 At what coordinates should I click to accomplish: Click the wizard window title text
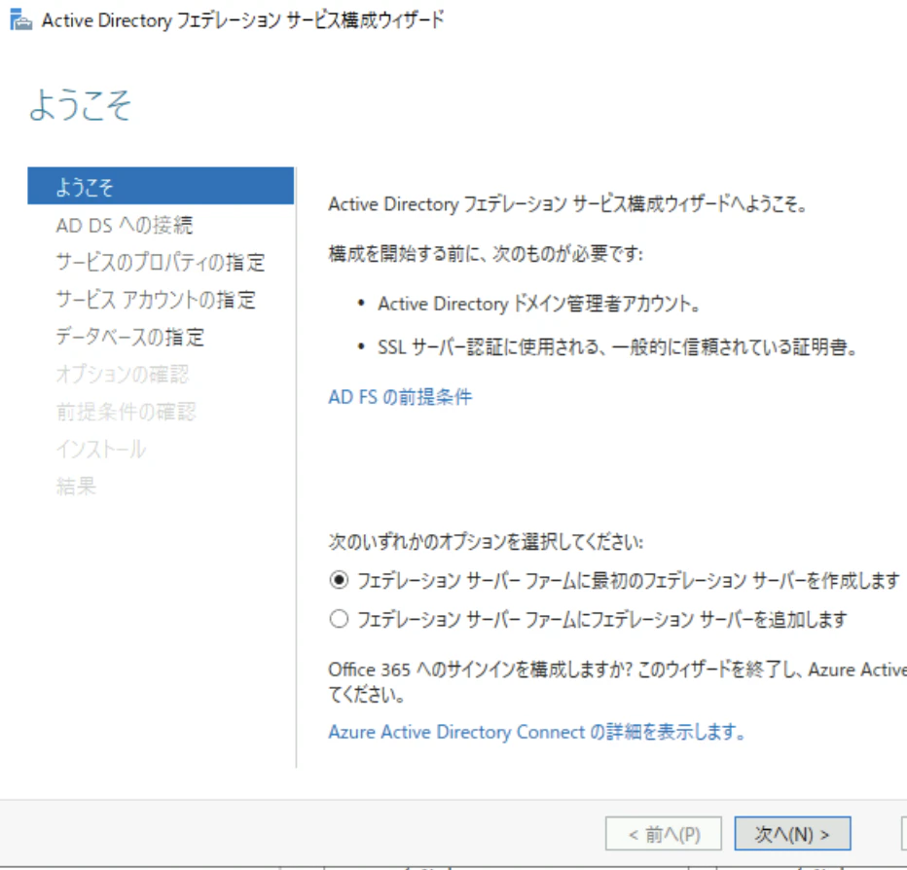click(x=243, y=20)
